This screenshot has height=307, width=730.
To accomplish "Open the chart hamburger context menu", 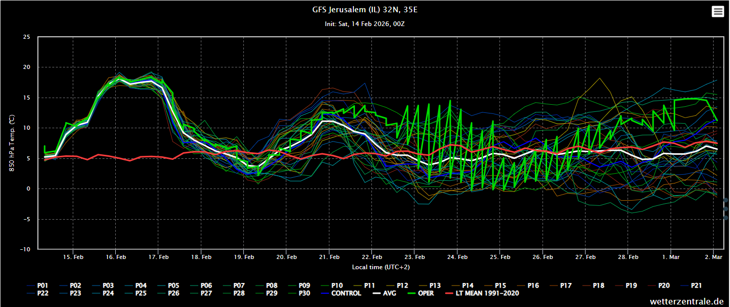I will (x=718, y=12).
